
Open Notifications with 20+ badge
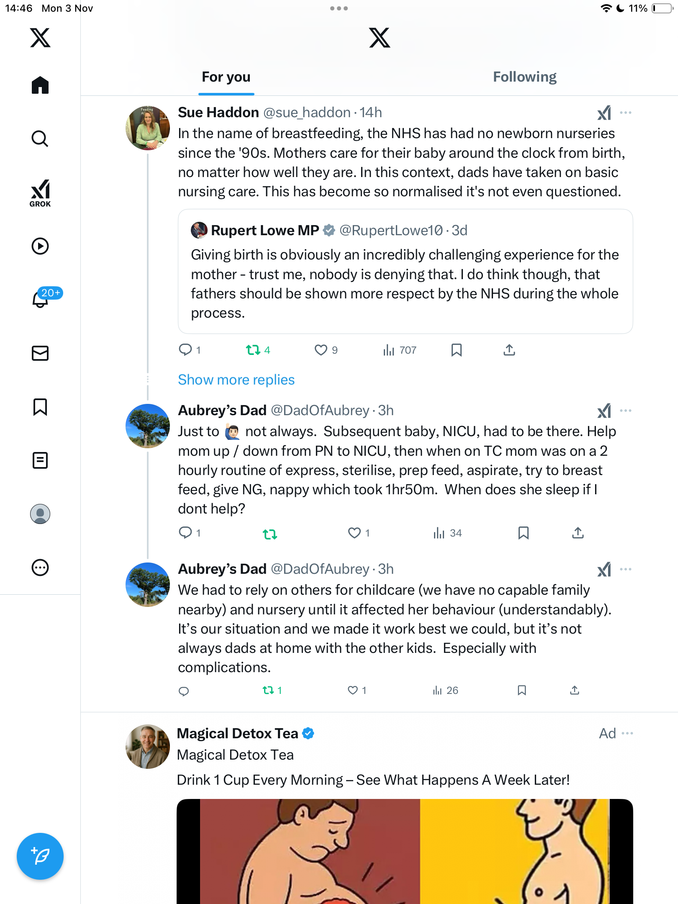[41, 299]
